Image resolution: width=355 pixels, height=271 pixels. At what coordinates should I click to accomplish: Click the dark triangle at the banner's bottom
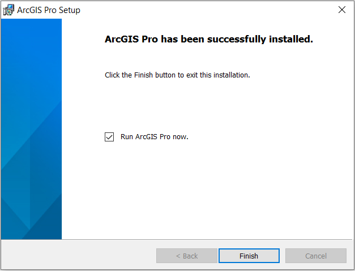pyautogui.click(x=46, y=226)
